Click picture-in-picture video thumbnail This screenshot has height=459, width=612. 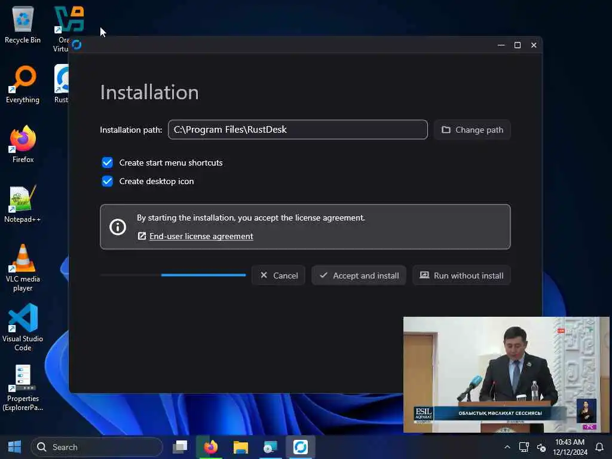point(506,375)
